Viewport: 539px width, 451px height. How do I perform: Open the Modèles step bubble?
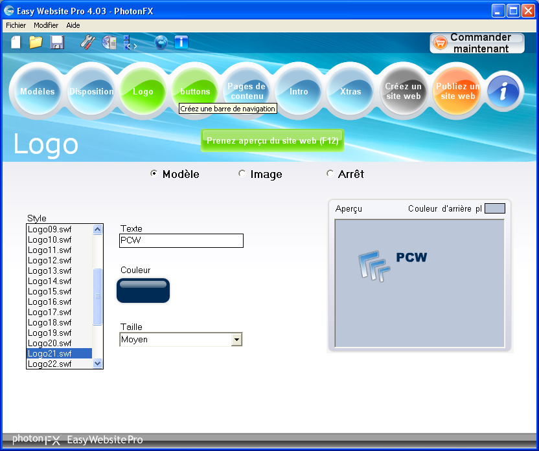coord(37,91)
